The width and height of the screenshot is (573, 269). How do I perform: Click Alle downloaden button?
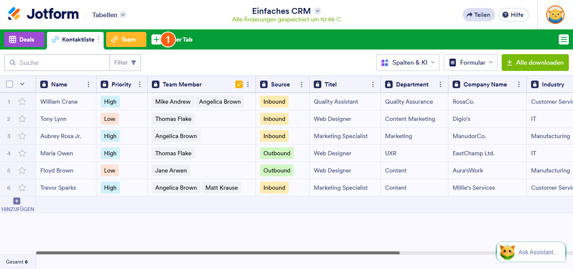pyautogui.click(x=535, y=63)
